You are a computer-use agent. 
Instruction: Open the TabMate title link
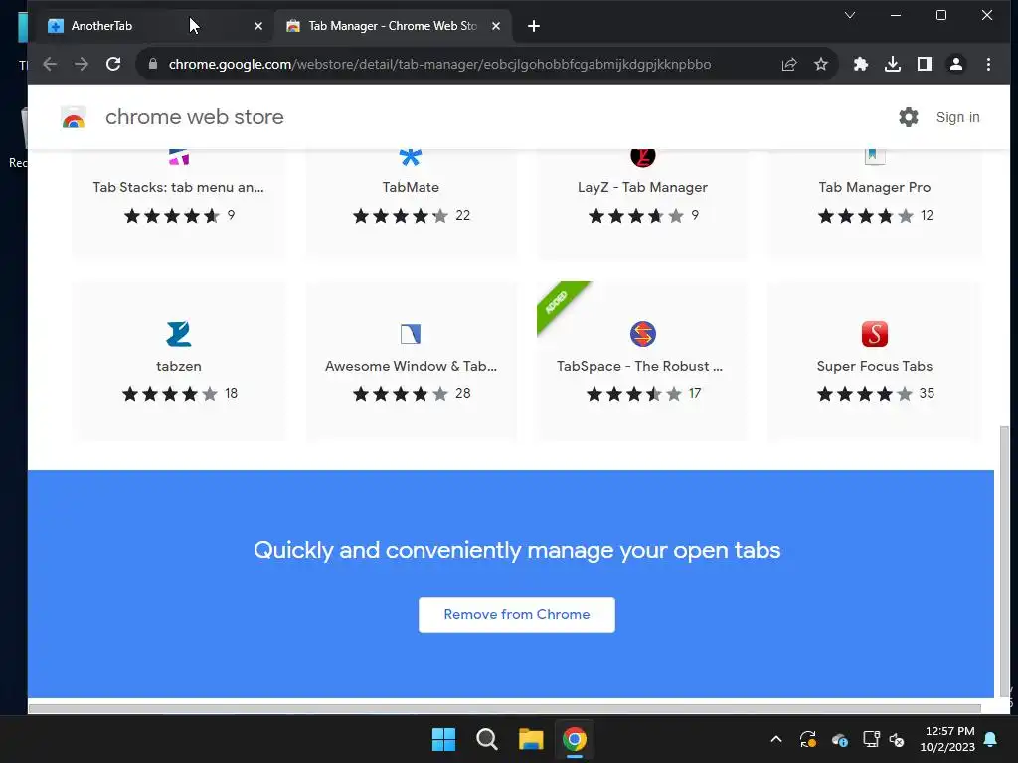[411, 187]
